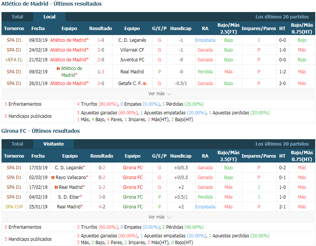Click result 1-3 versus Real Madrid
Viewport: 316px width, 246px height.
[x=101, y=72]
